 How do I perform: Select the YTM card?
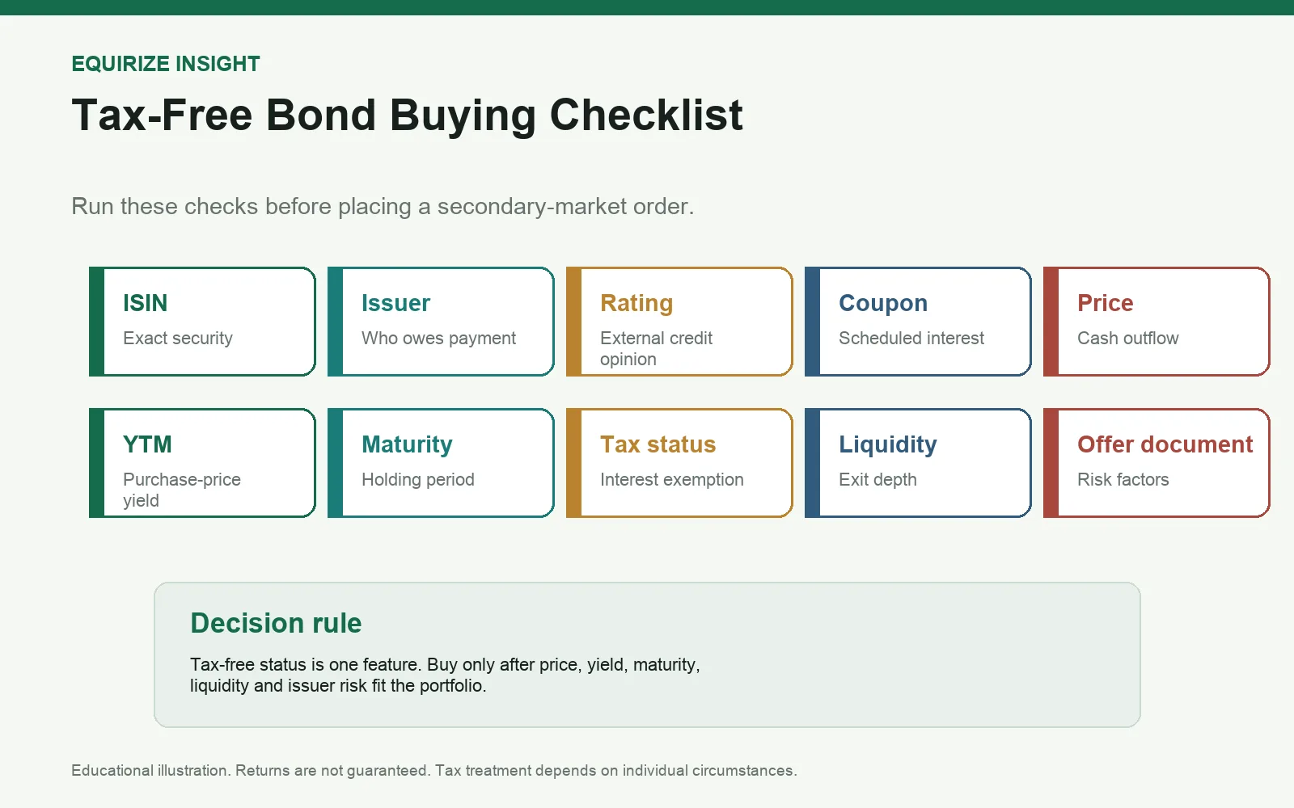(202, 463)
